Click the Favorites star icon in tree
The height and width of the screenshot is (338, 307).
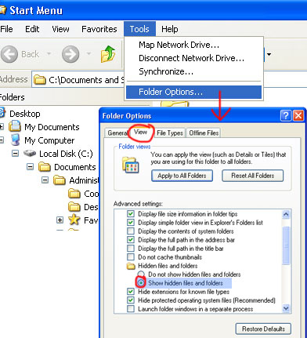click(74, 220)
